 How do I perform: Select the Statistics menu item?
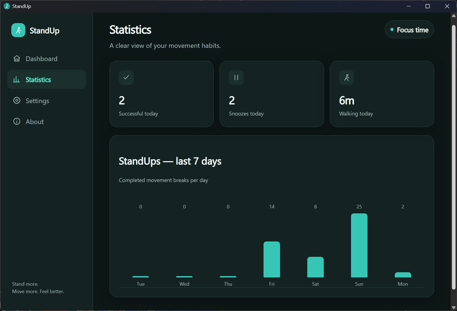pyautogui.click(x=47, y=79)
